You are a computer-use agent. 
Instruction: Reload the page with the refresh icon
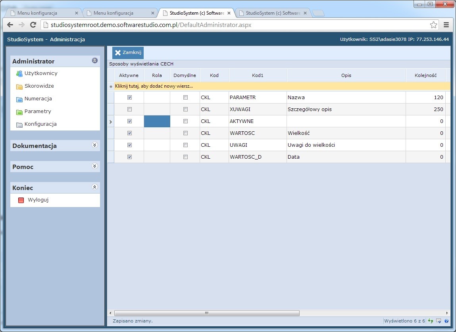[33, 25]
